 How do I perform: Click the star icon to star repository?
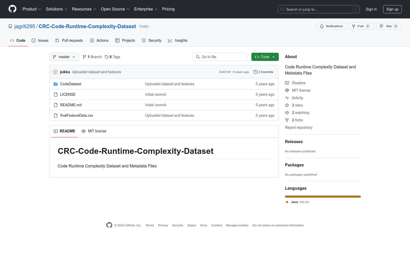click(x=381, y=26)
